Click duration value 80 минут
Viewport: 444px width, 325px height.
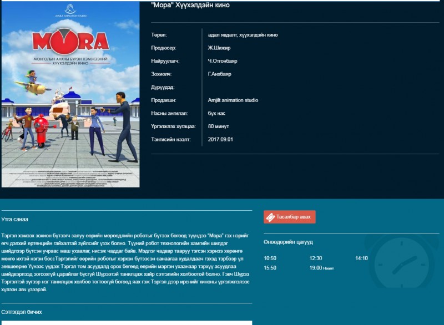218,126
